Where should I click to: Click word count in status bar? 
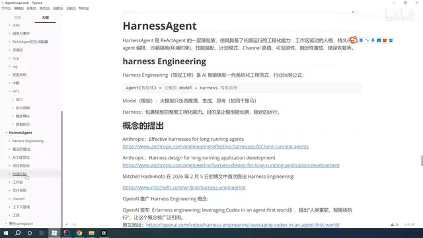(409, 225)
